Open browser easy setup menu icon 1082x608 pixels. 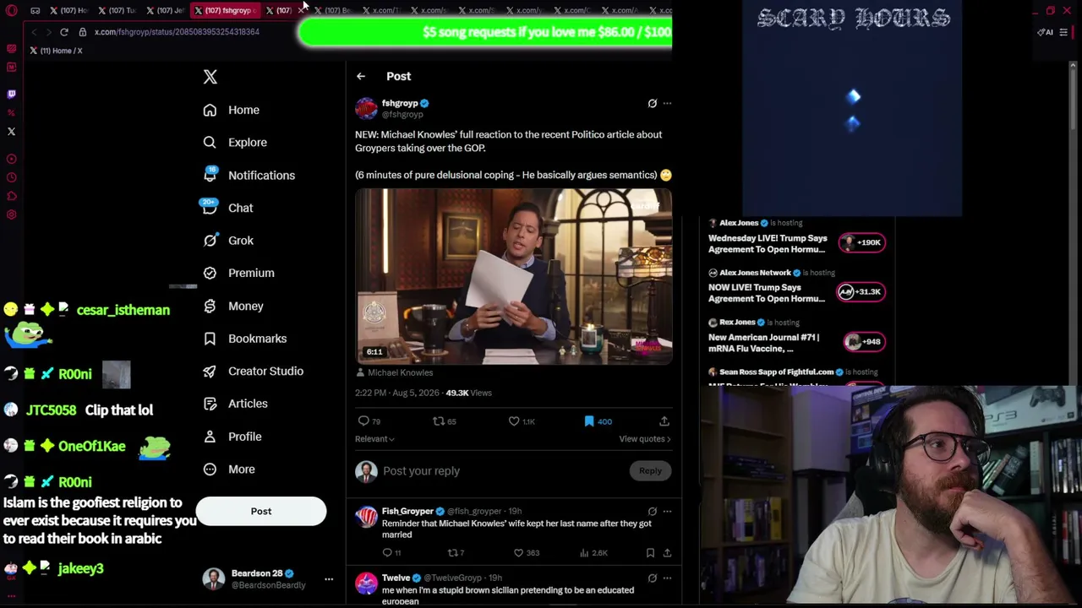pos(1063,32)
